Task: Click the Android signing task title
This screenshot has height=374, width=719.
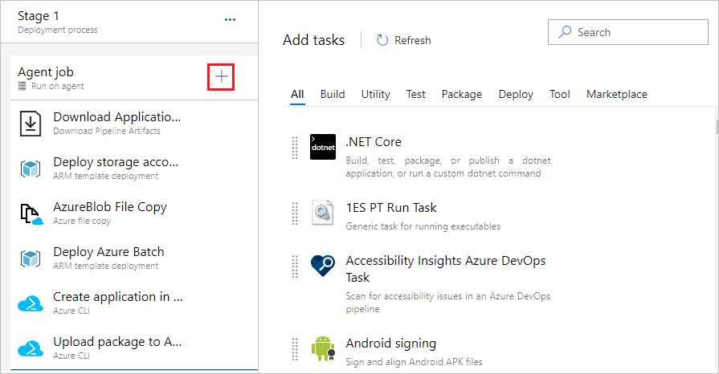Action: coord(391,344)
